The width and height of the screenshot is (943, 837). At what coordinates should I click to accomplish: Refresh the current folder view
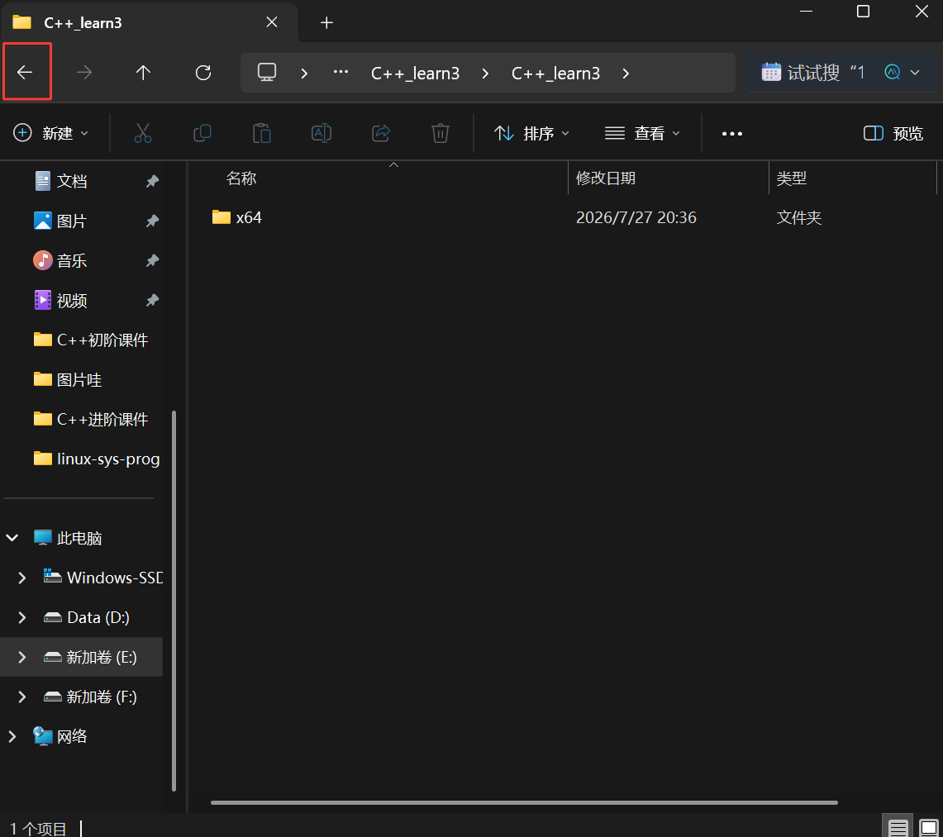(203, 73)
